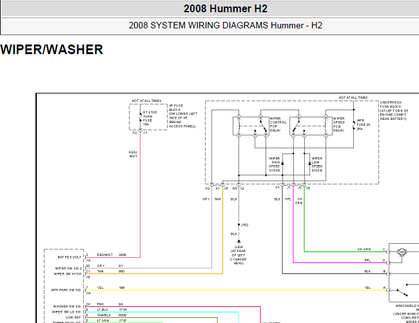Image resolution: width=419 pixels, height=323 pixels.
Task: Click the "WIPER SW HI SIG" pin label
Action: (x=68, y=274)
